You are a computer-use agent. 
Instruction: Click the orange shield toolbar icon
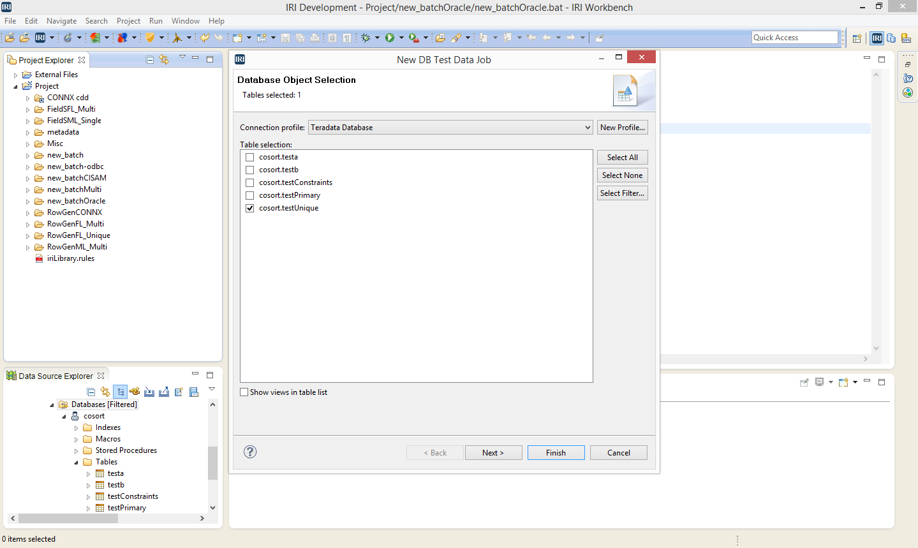click(x=150, y=38)
